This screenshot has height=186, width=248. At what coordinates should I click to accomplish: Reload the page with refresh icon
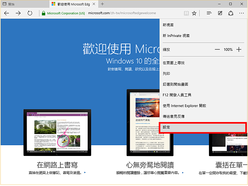30,13
